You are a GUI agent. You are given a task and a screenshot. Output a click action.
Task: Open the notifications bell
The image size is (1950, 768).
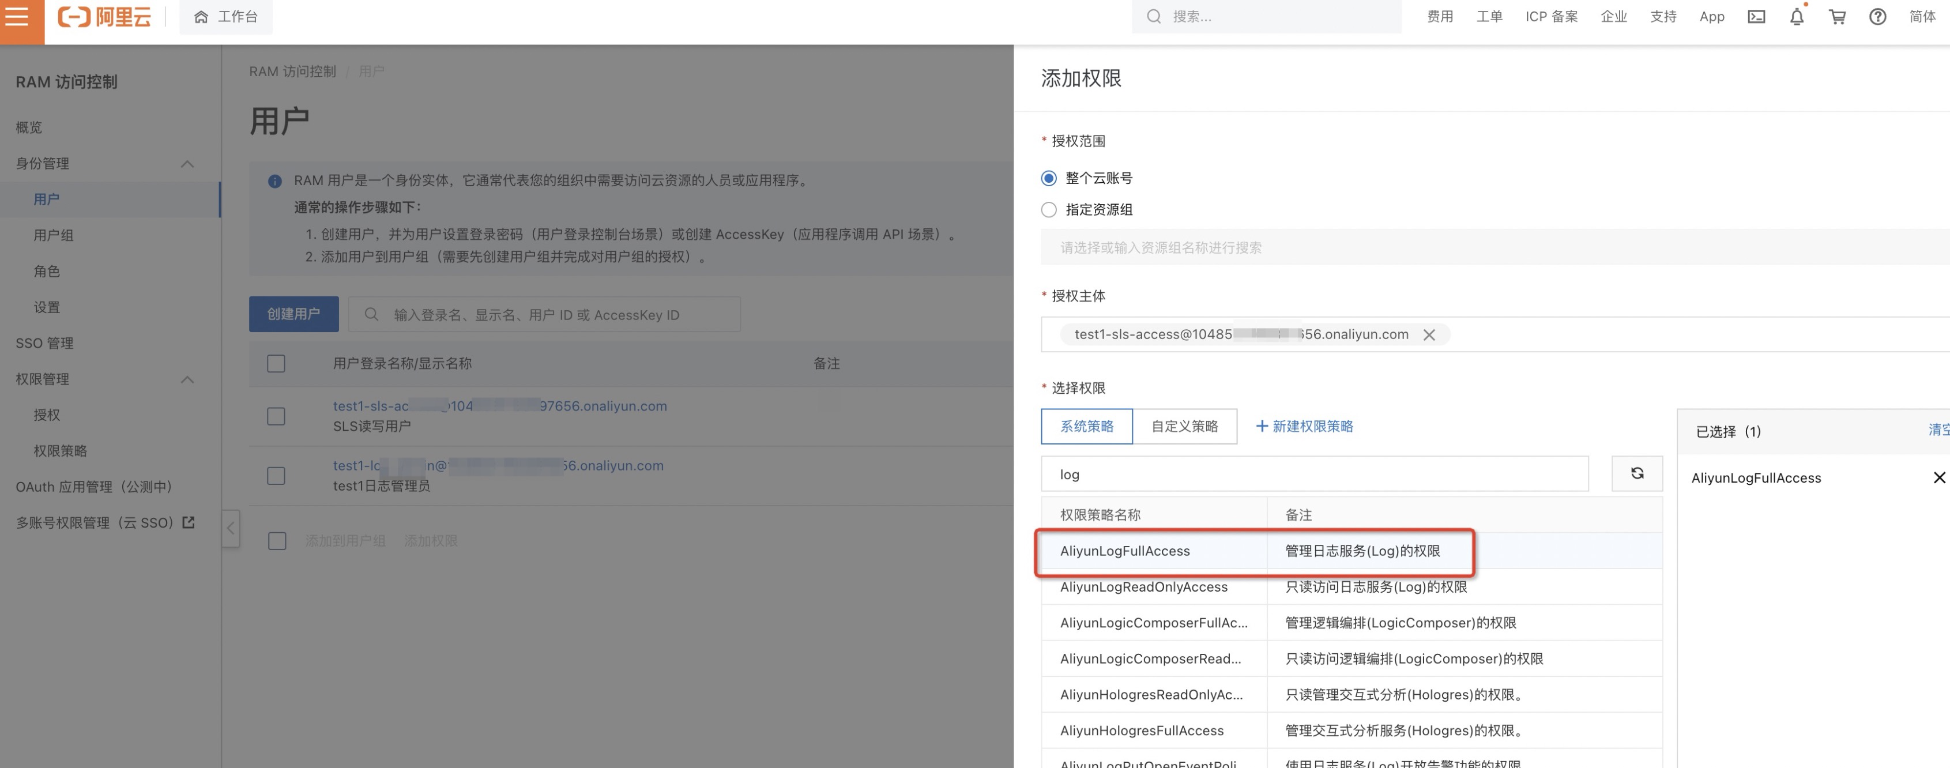1796,17
